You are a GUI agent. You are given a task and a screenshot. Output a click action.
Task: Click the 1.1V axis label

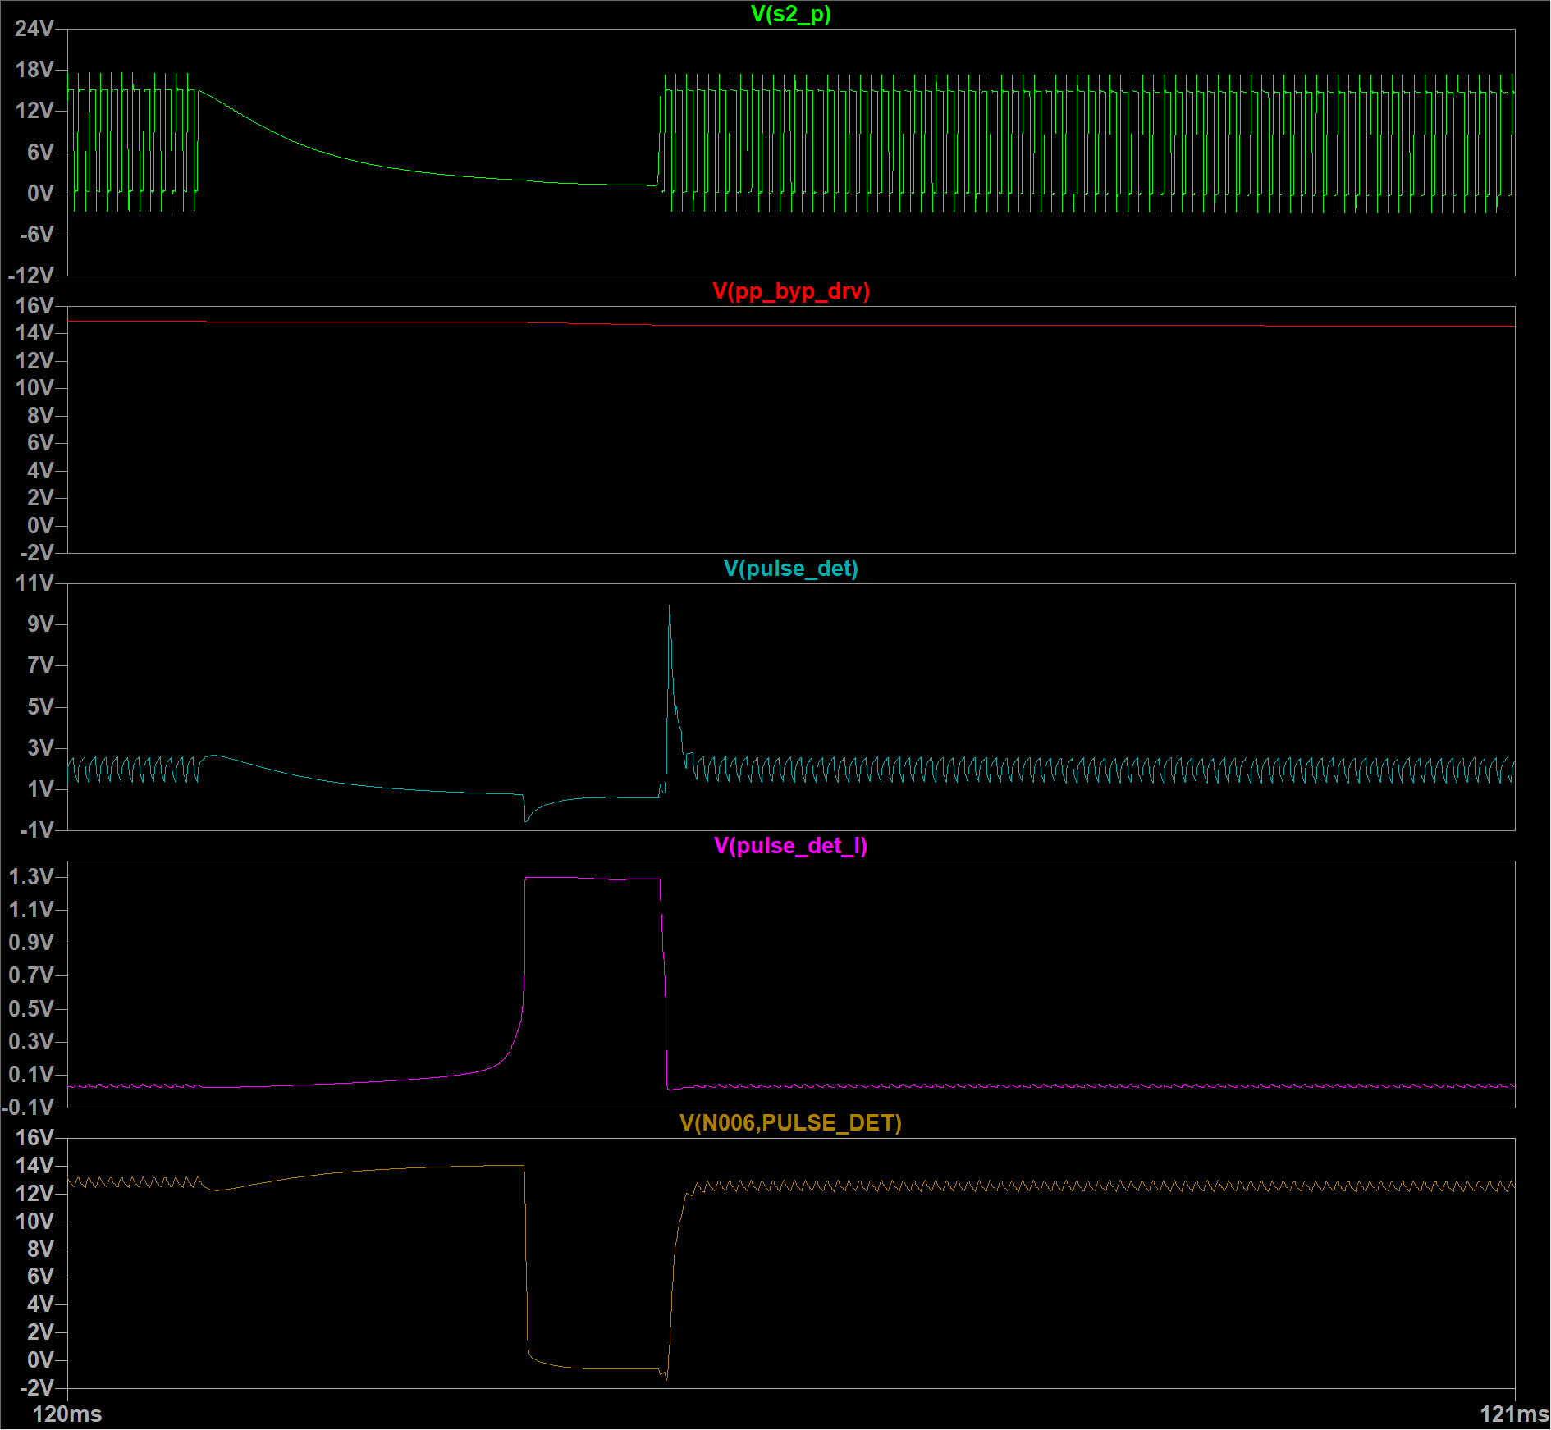tap(31, 910)
